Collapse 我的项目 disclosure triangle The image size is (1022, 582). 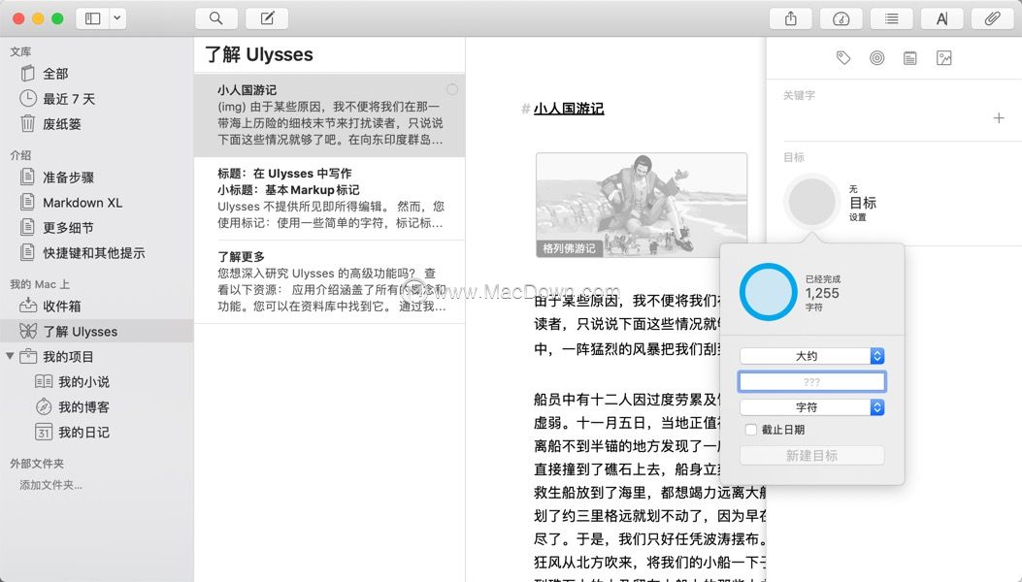pyautogui.click(x=10, y=357)
